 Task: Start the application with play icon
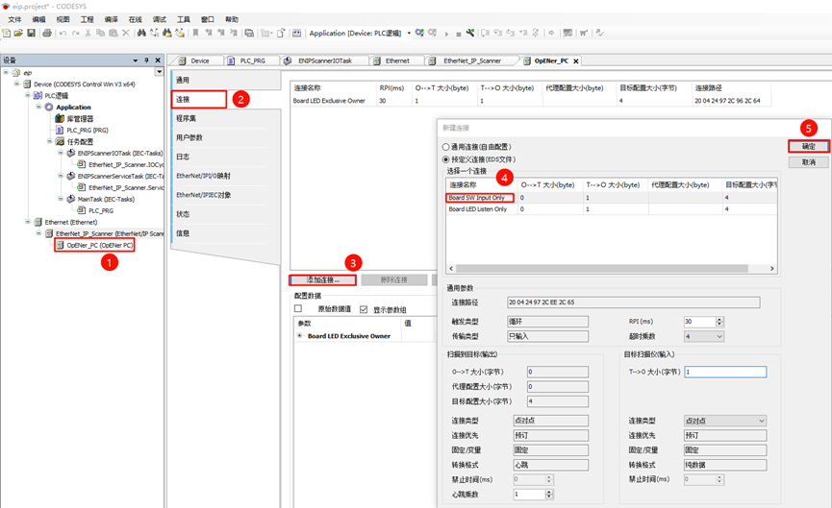(x=446, y=34)
